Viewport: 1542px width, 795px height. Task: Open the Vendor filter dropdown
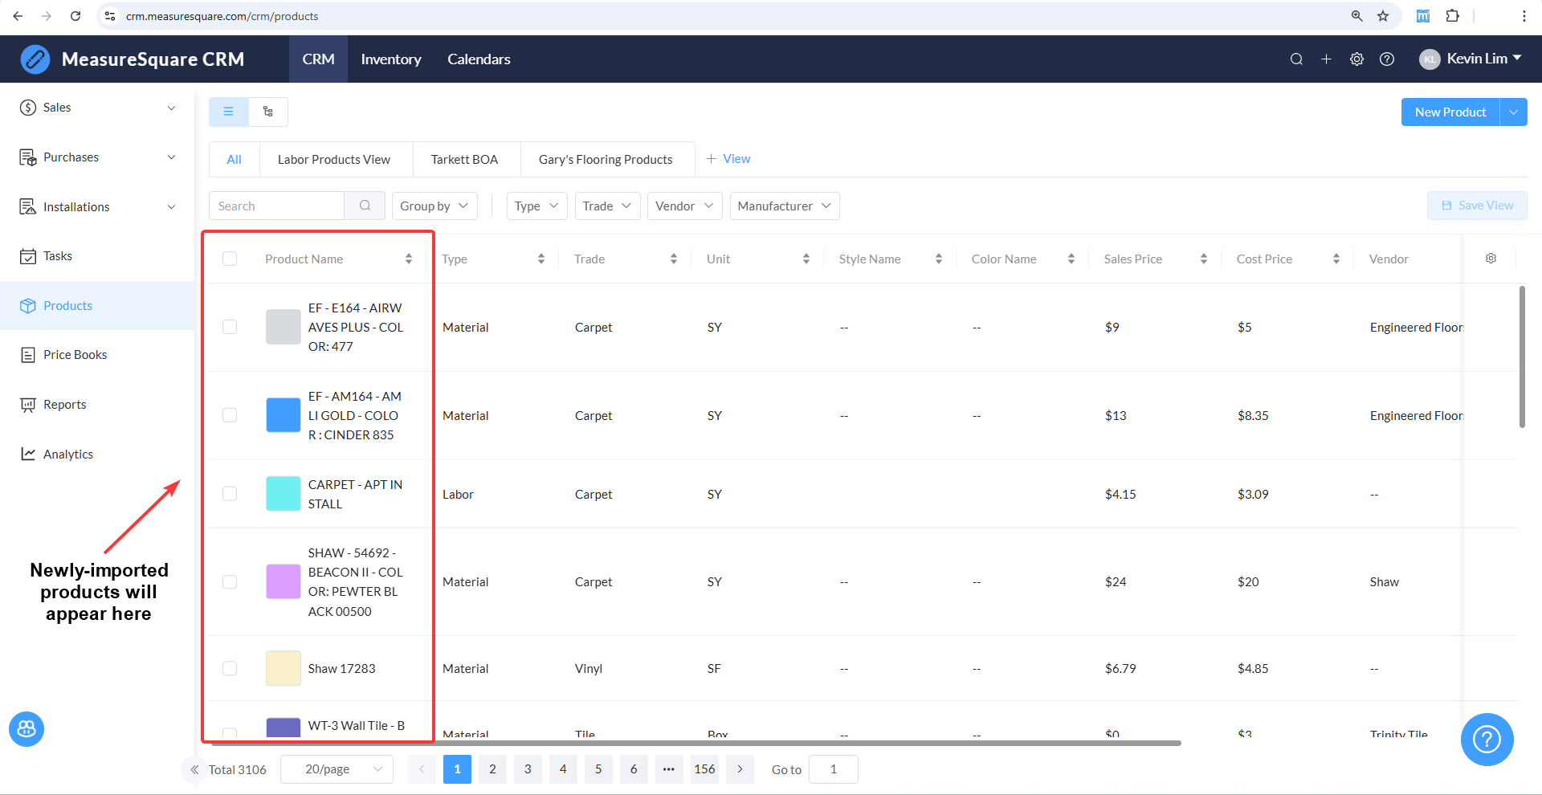click(x=684, y=206)
